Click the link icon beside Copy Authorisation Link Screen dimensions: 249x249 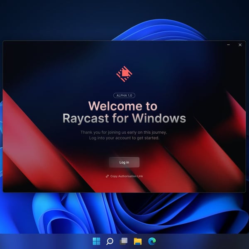107,176
